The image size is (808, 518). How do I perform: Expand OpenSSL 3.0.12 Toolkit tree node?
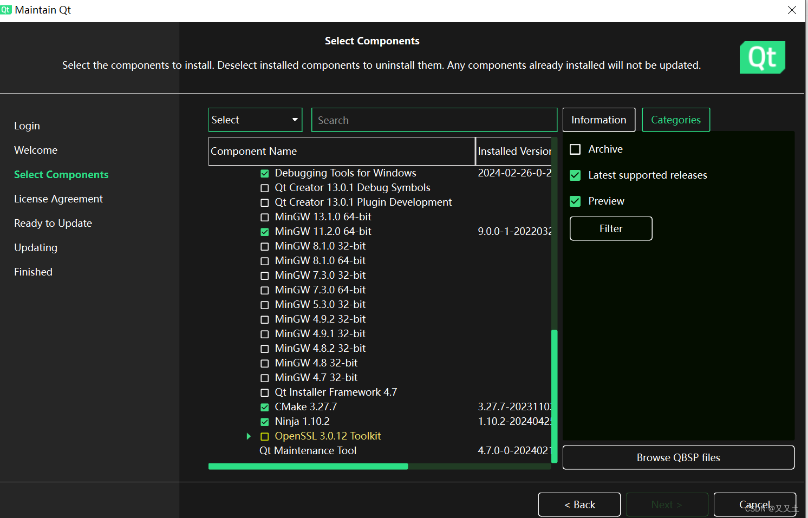click(x=249, y=436)
